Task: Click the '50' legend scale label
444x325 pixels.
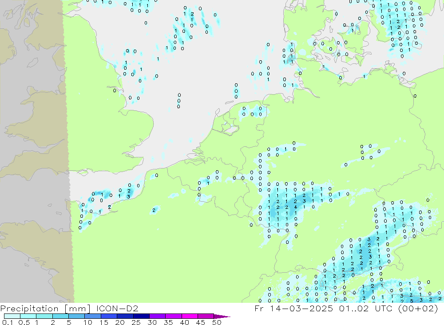Action: [217, 322]
